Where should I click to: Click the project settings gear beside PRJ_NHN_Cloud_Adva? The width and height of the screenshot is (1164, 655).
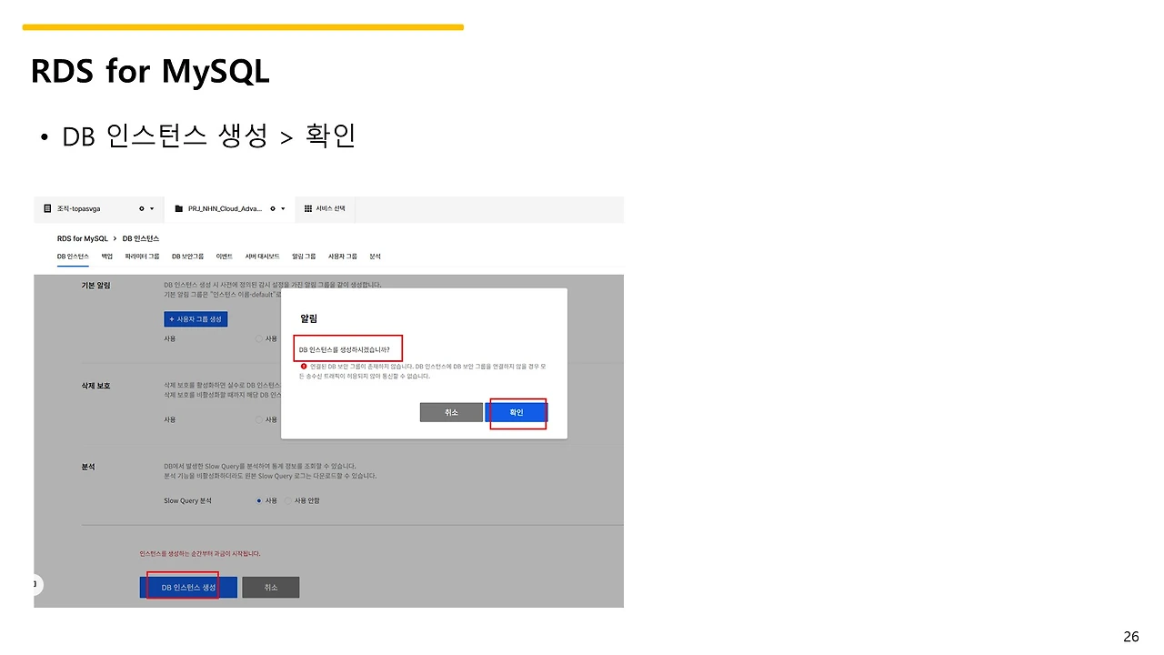[x=272, y=208]
